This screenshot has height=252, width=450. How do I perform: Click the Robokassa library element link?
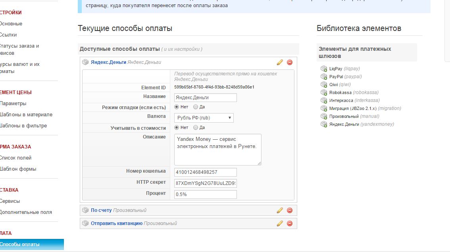pyautogui.click(x=340, y=92)
